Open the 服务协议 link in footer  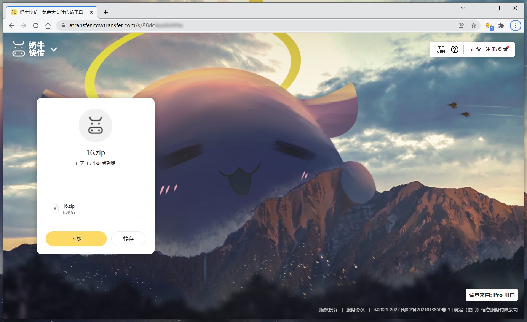coord(355,310)
